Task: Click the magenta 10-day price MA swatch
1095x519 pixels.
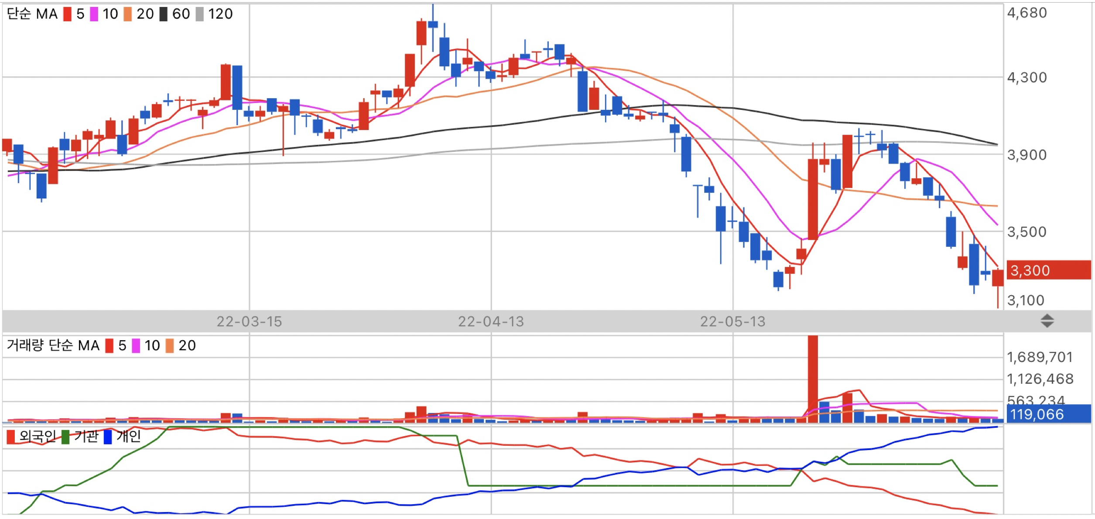Action: 94,14
